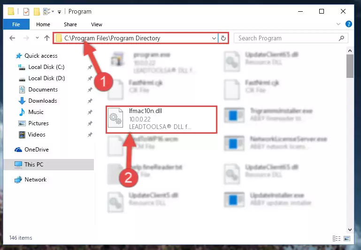Viewport: 361px width, 250px height.
Task: Click the Properties quick access icon
Action: tap(26, 12)
